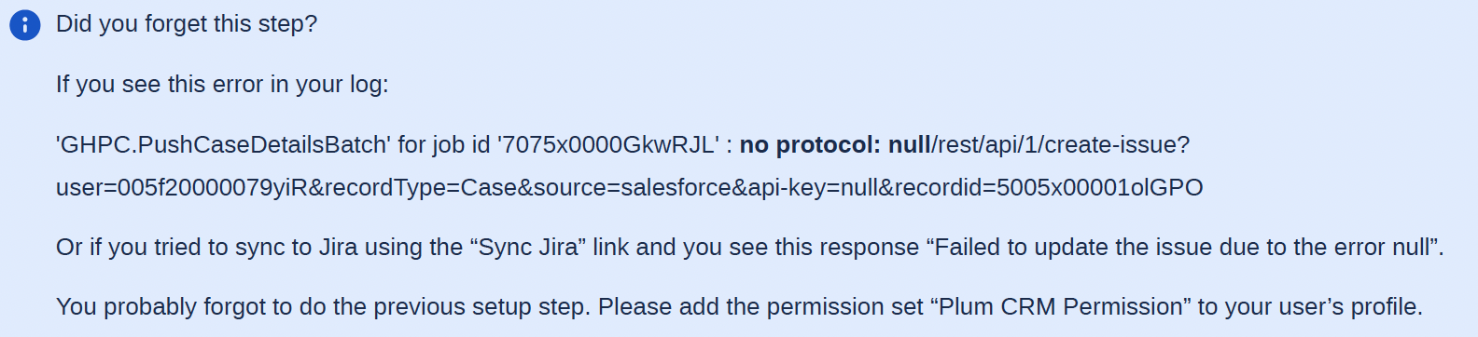Select the 'GHPC.PushCaseDetailsBatch' class name text

pos(223,144)
